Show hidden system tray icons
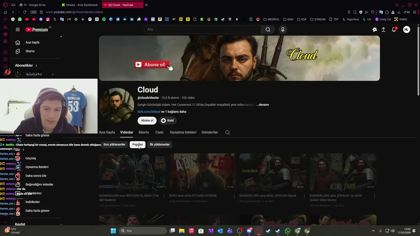The image size is (420, 236). [373, 231]
